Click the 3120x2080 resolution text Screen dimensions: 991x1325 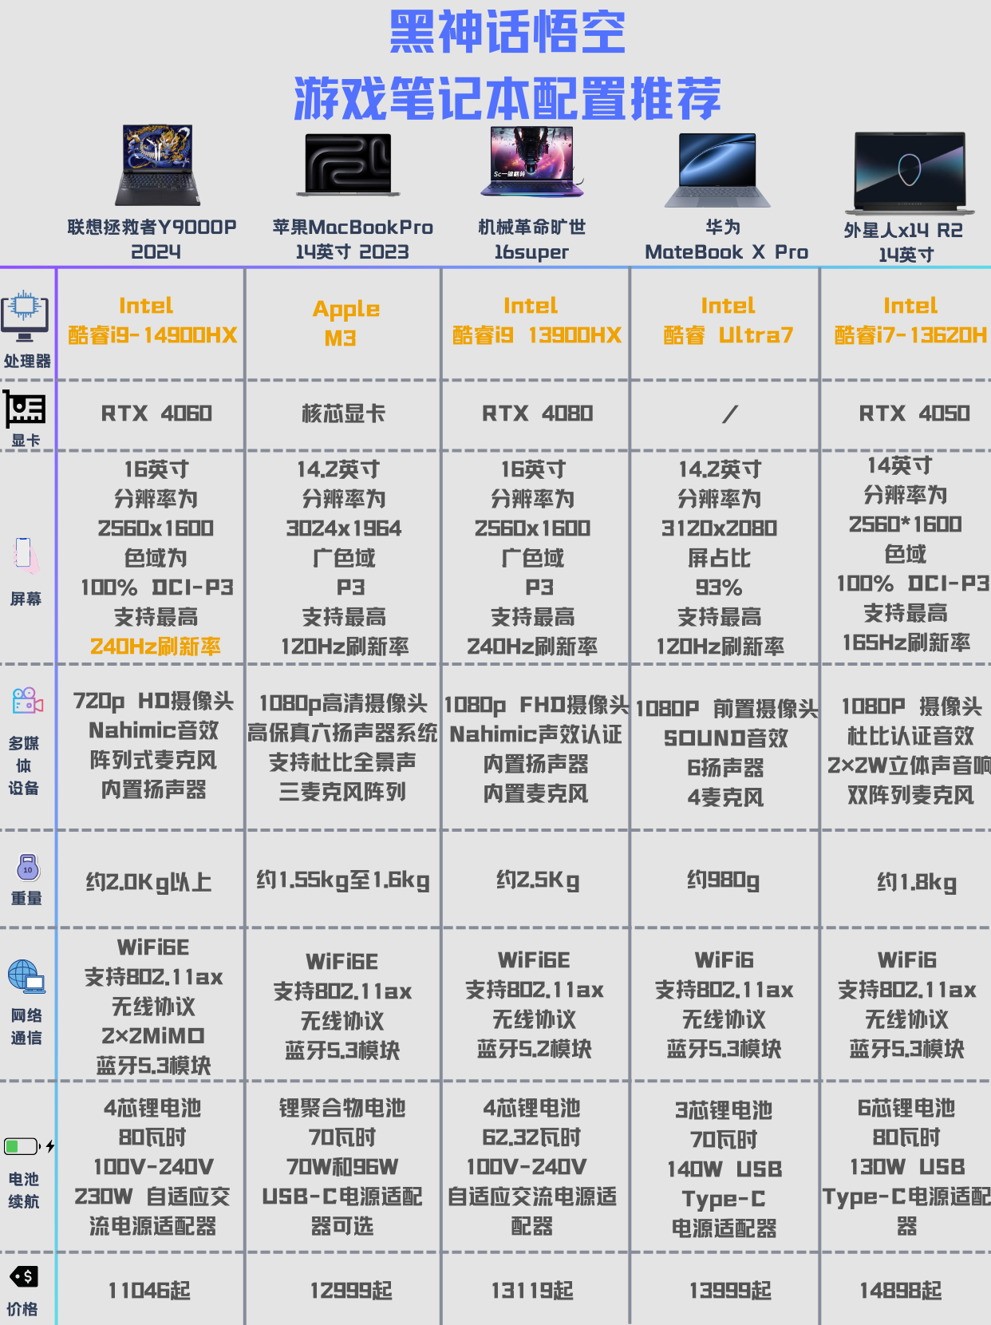[720, 528]
